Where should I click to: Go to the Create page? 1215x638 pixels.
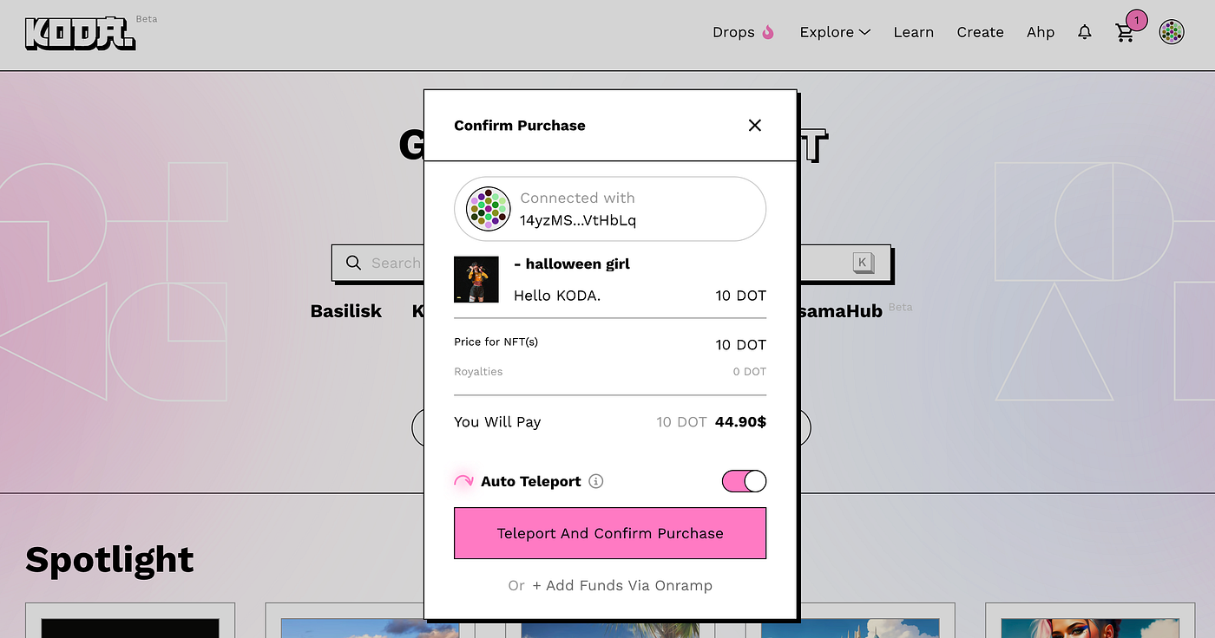[980, 32]
